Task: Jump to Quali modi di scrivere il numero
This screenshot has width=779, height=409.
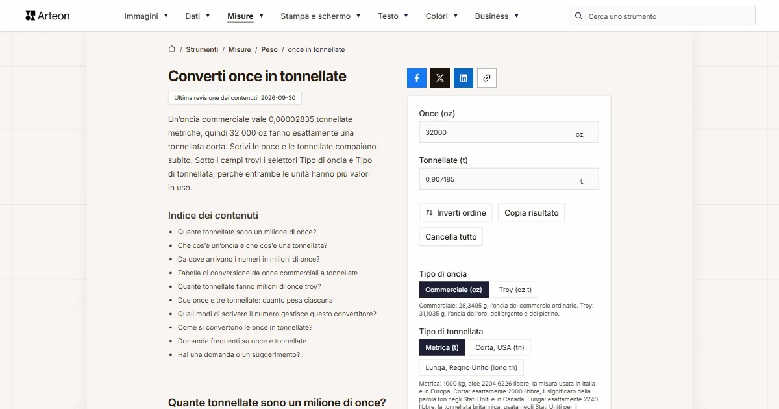Action: pos(277,314)
